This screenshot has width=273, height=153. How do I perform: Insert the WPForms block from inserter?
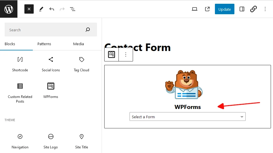tap(51, 91)
